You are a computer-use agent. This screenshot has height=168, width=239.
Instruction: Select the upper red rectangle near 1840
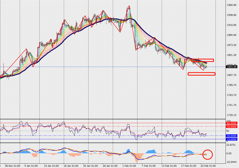click(203, 60)
